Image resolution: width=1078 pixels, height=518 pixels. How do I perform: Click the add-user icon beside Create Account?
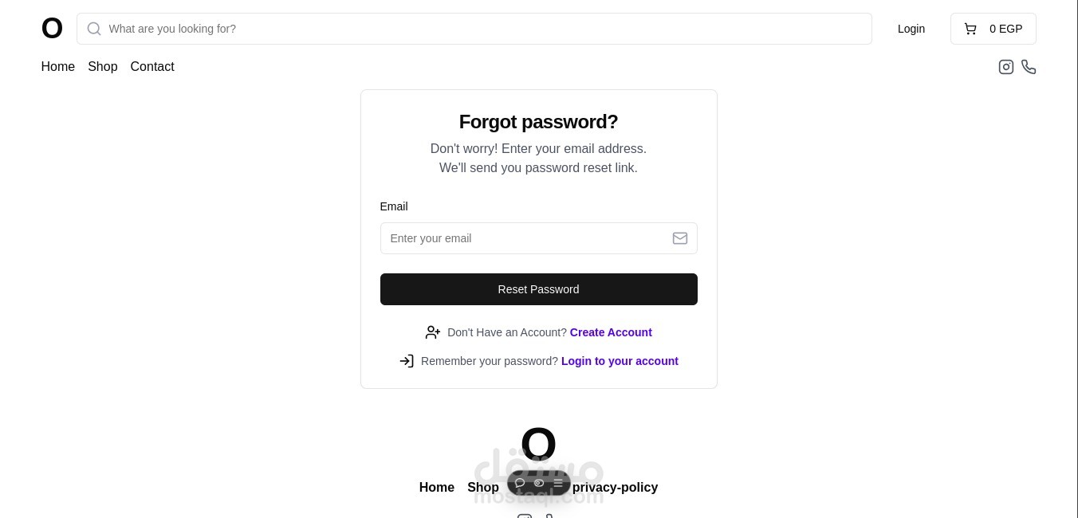433,332
